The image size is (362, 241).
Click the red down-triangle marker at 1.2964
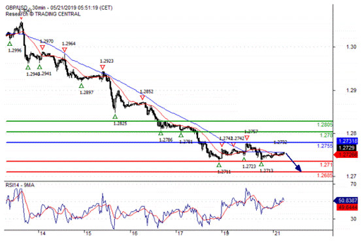coord(65,50)
